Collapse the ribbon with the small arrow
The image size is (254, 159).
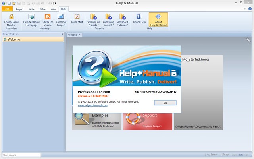[x=245, y=9]
